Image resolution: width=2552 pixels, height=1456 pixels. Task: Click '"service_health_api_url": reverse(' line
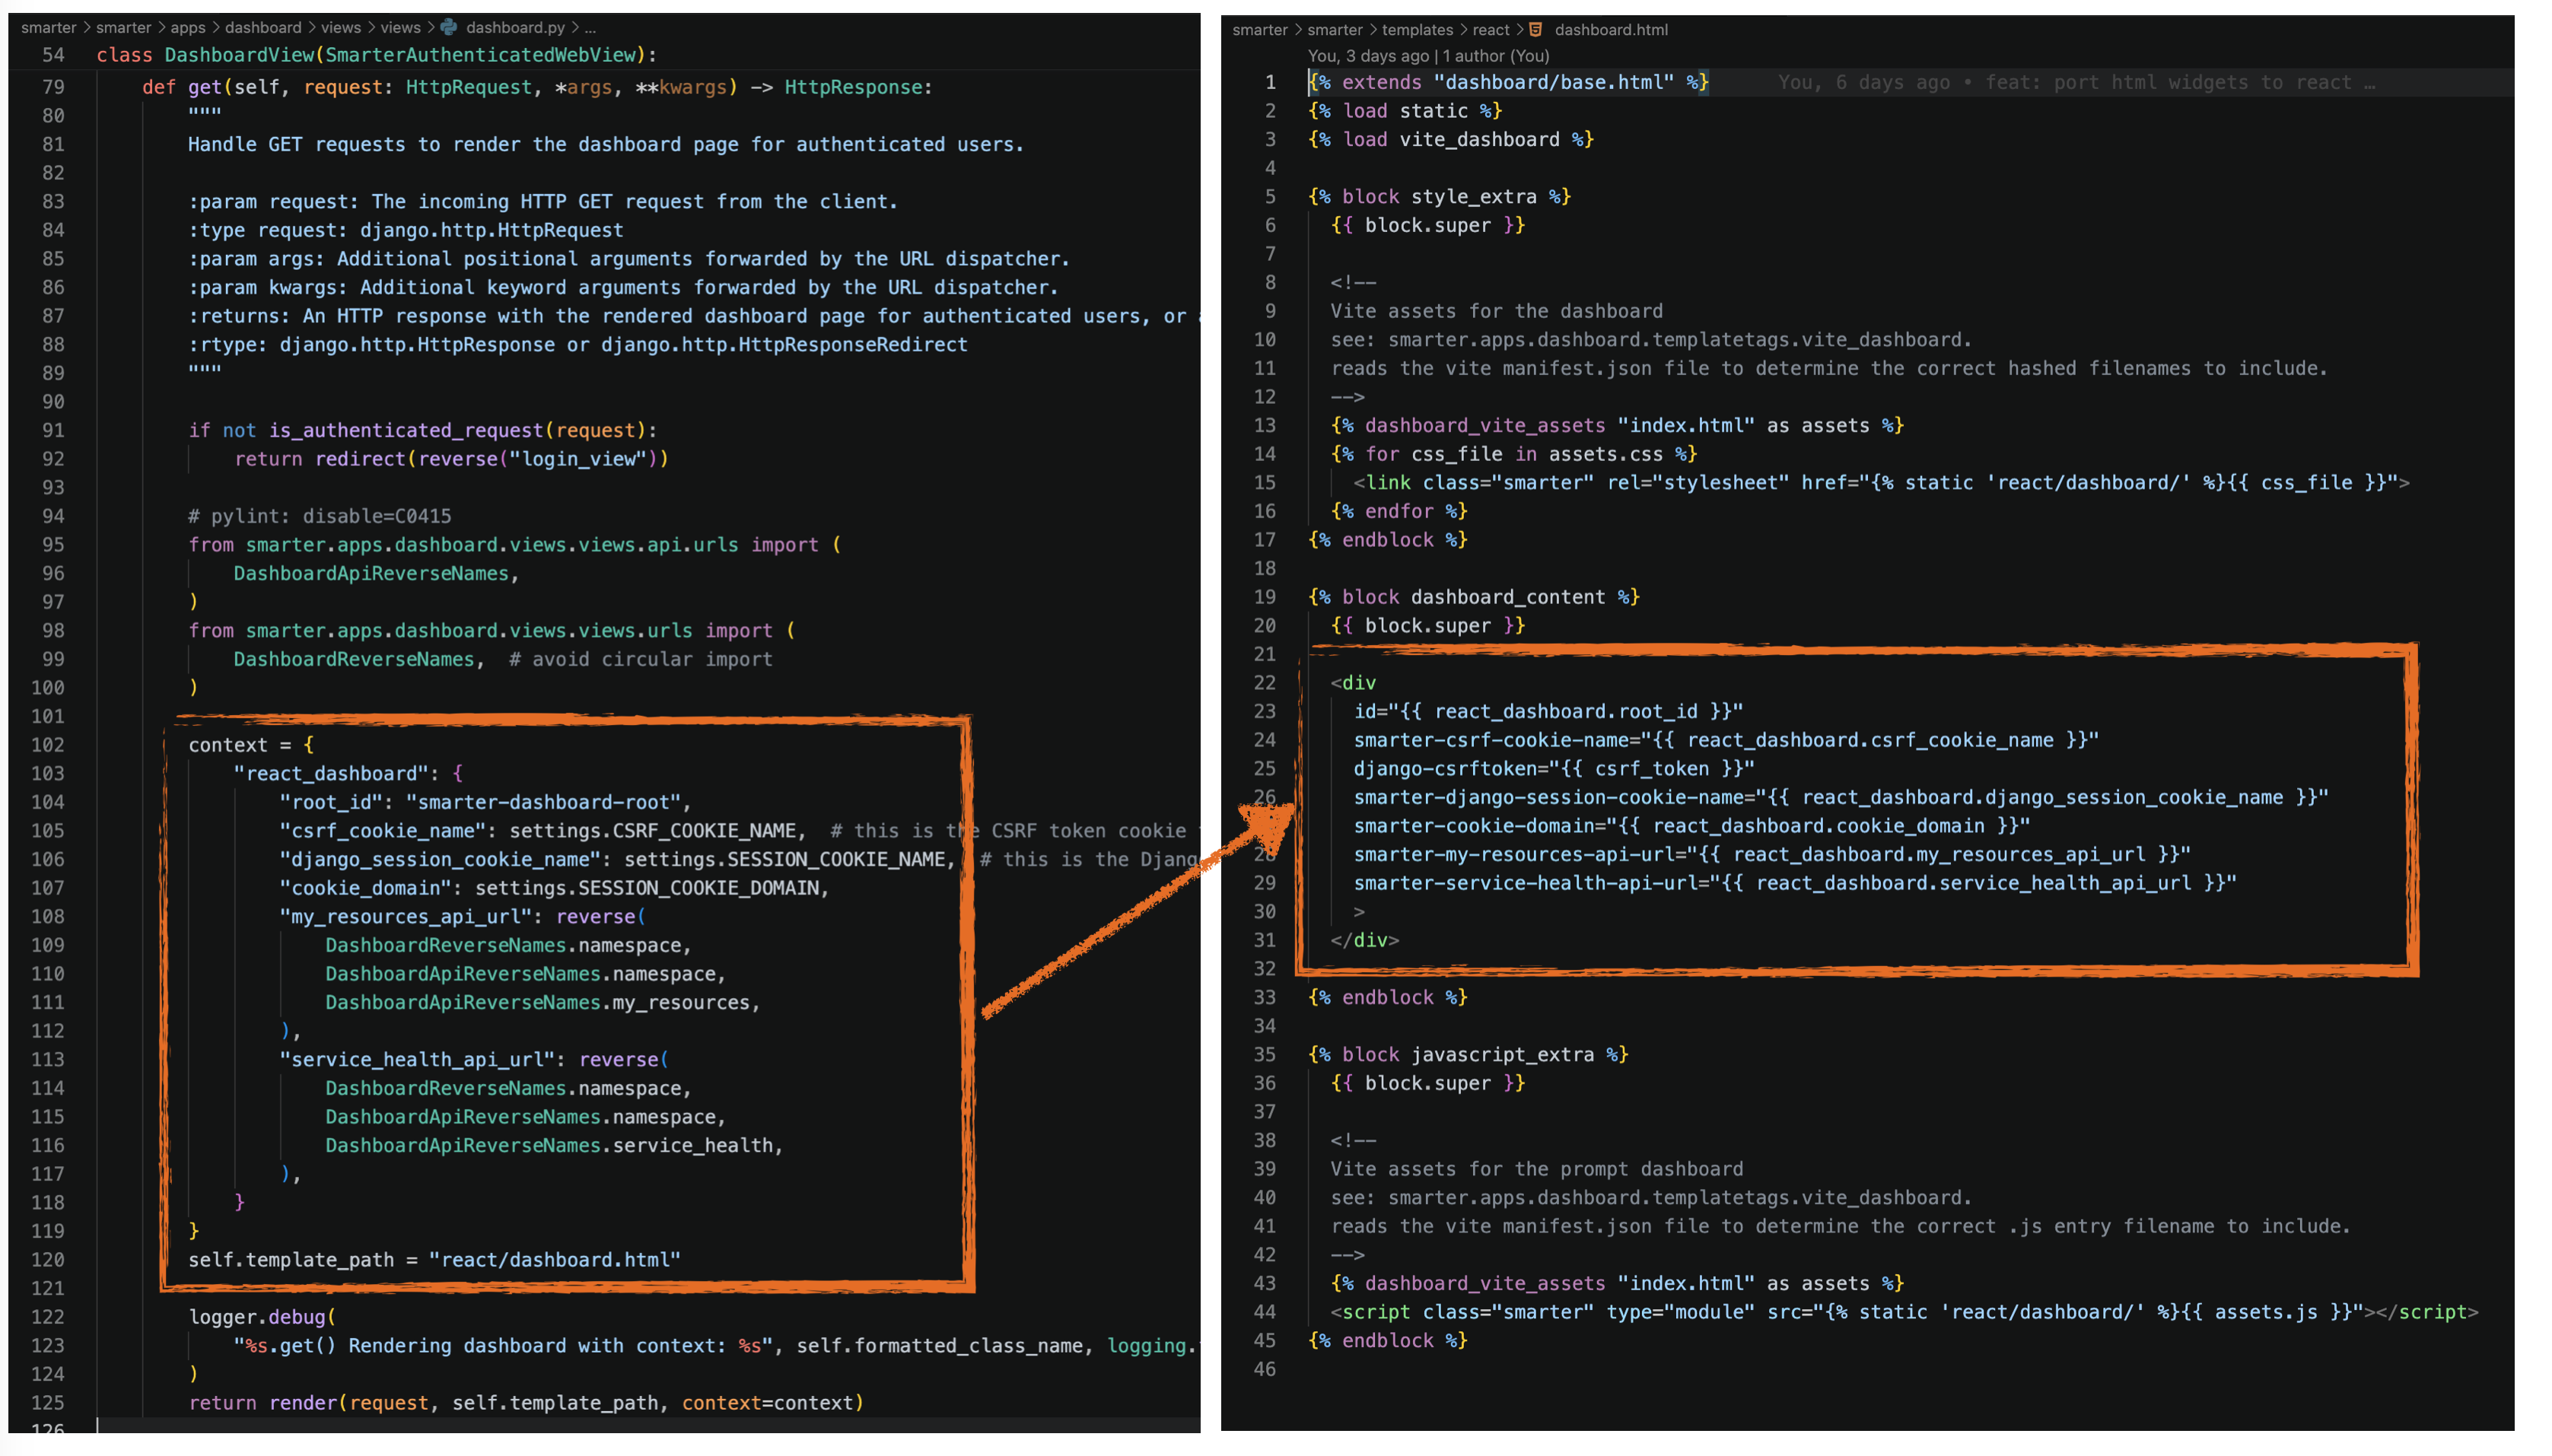475,1060
